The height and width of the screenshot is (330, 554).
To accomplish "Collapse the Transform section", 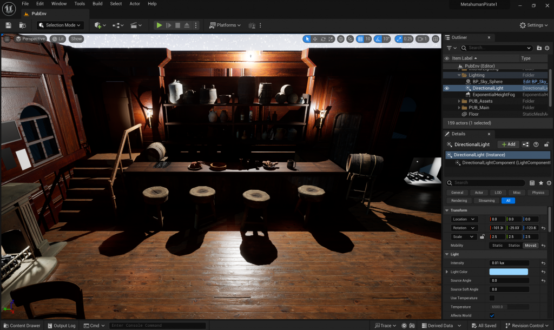I will (447, 210).
